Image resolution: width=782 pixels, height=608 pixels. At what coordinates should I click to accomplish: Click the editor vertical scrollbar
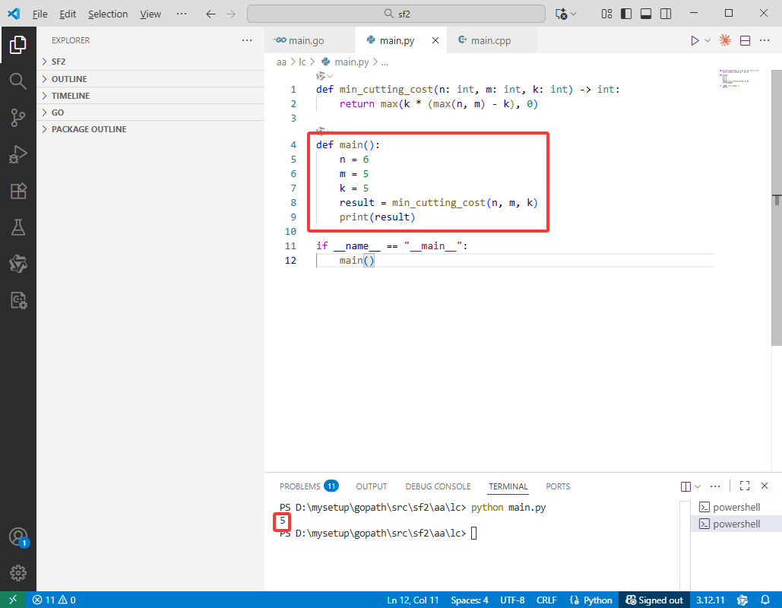click(777, 207)
